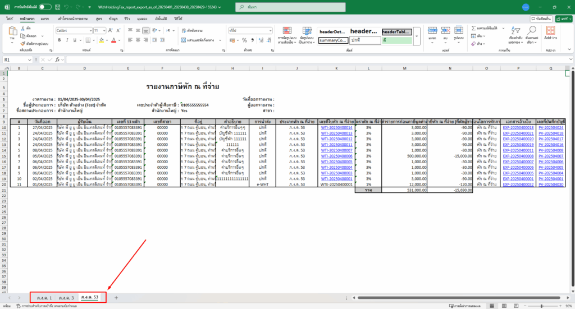Toggle the AutoSave switch
This screenshot has width=575, height=309.
[x=45, y=7]
